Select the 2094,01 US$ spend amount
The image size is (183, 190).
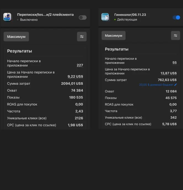[72, 83]
